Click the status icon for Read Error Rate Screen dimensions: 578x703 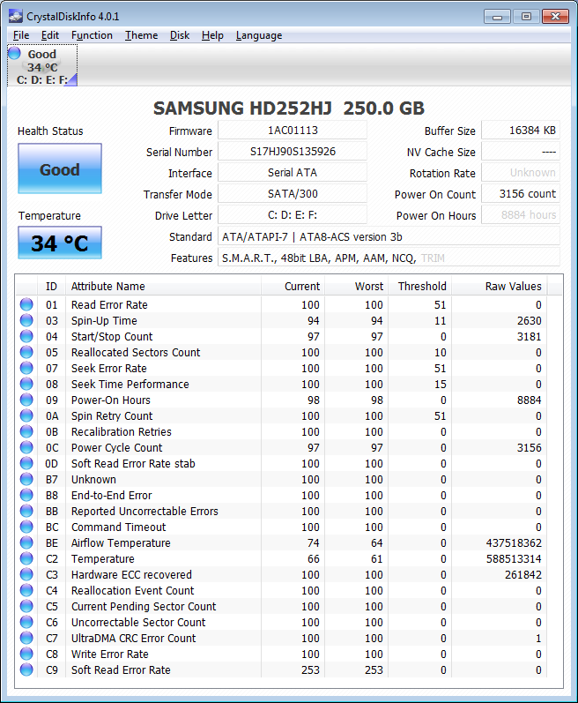coord(26,304)
